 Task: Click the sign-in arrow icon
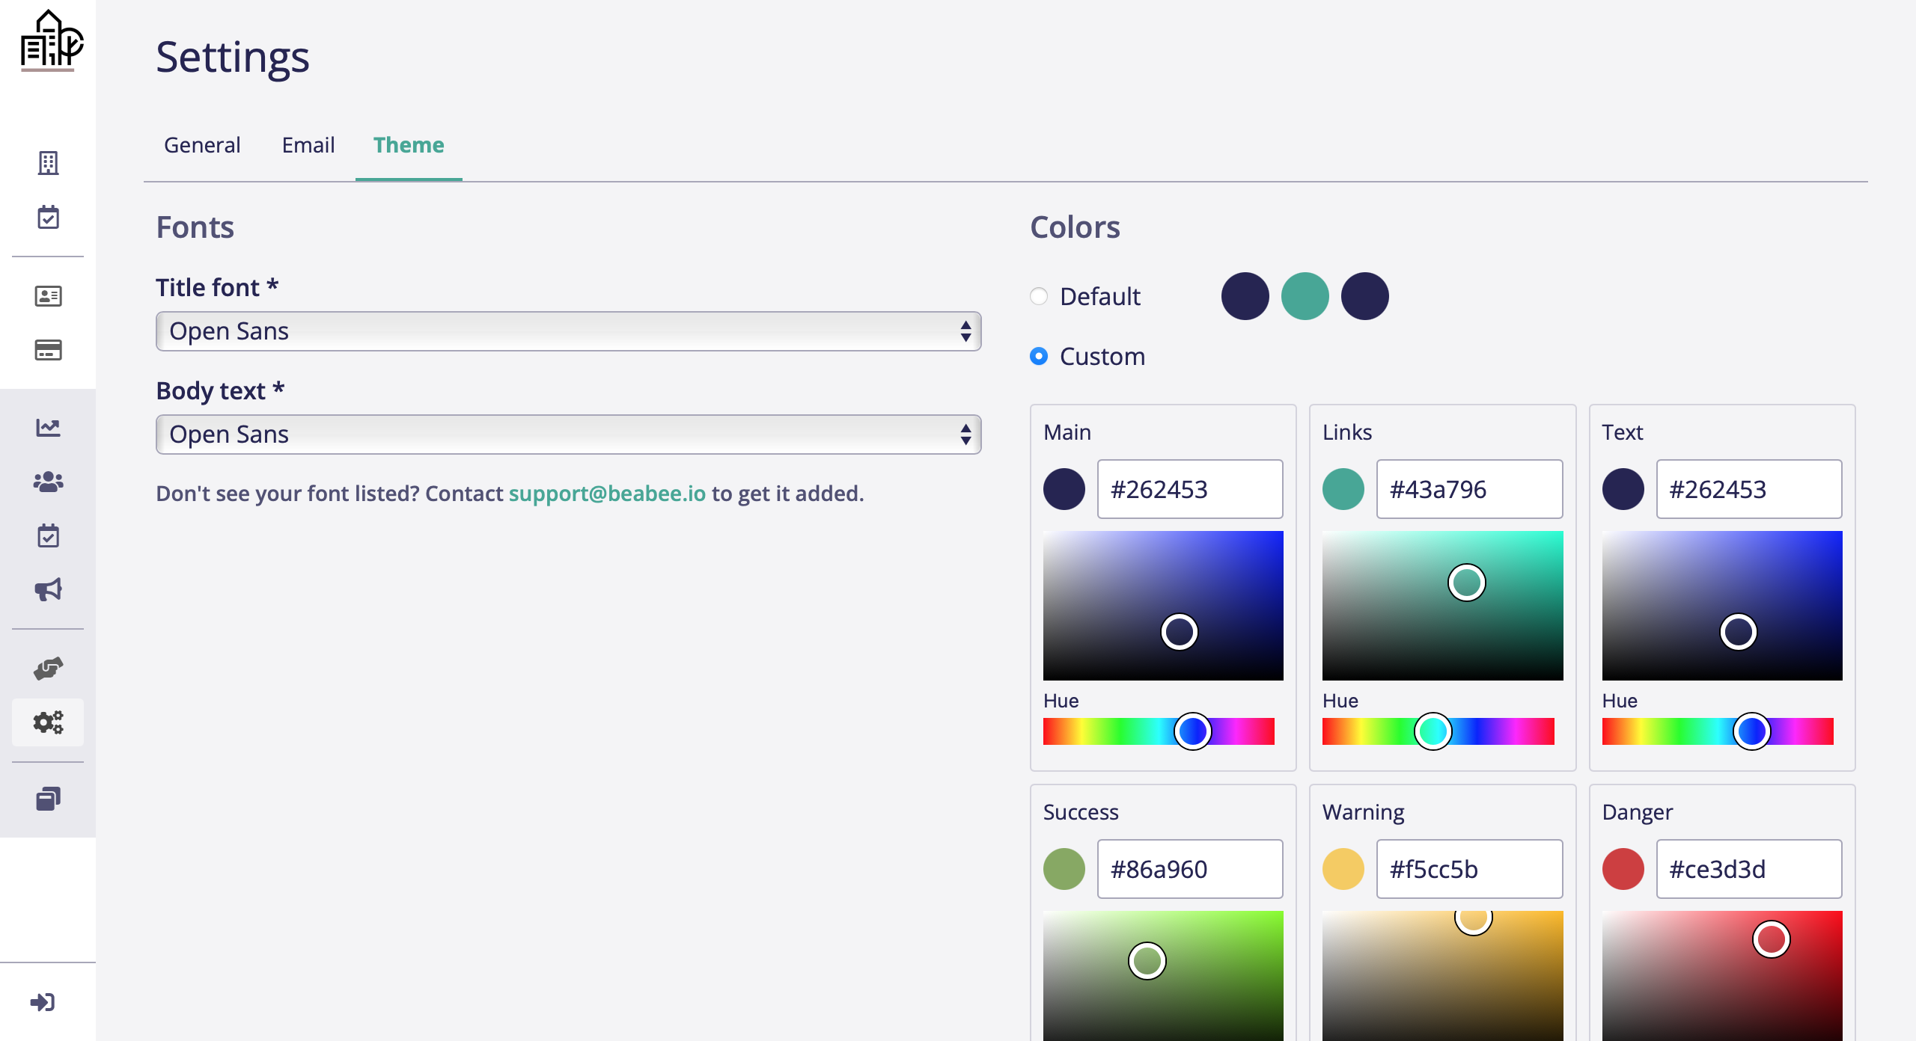(43, 1002)
